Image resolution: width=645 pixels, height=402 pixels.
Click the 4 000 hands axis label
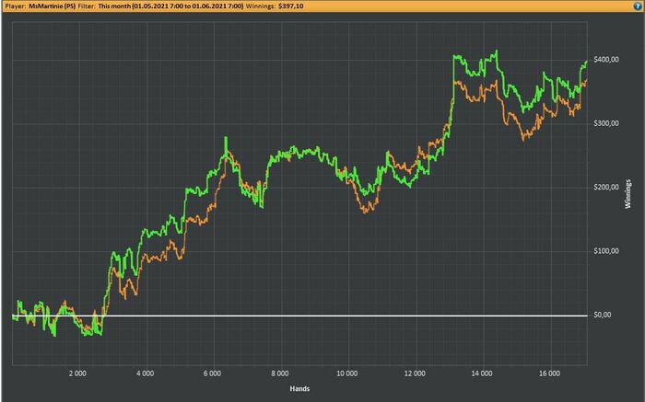pos(146,373)
